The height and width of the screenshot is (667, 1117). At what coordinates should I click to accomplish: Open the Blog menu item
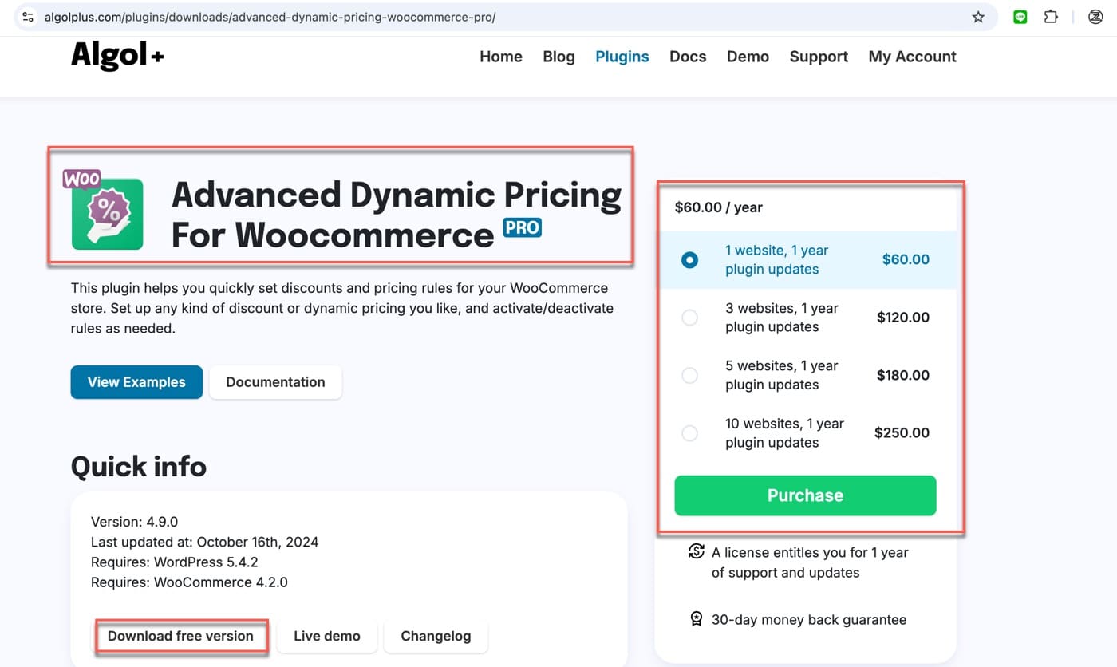coord(558,57)
